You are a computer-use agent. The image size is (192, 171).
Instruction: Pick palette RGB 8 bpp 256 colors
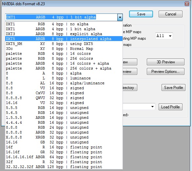click(64, 58)
